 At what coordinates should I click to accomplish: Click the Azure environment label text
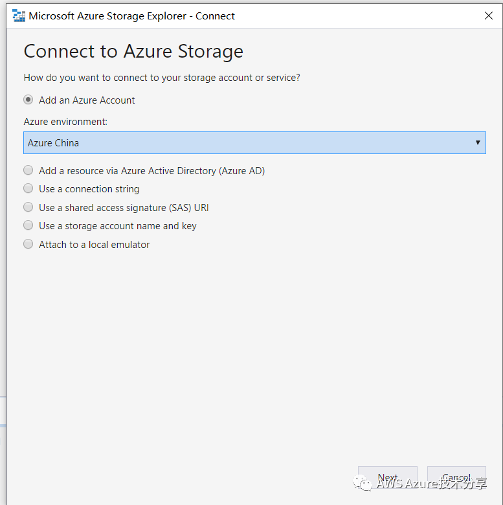[x=65, y=122]
